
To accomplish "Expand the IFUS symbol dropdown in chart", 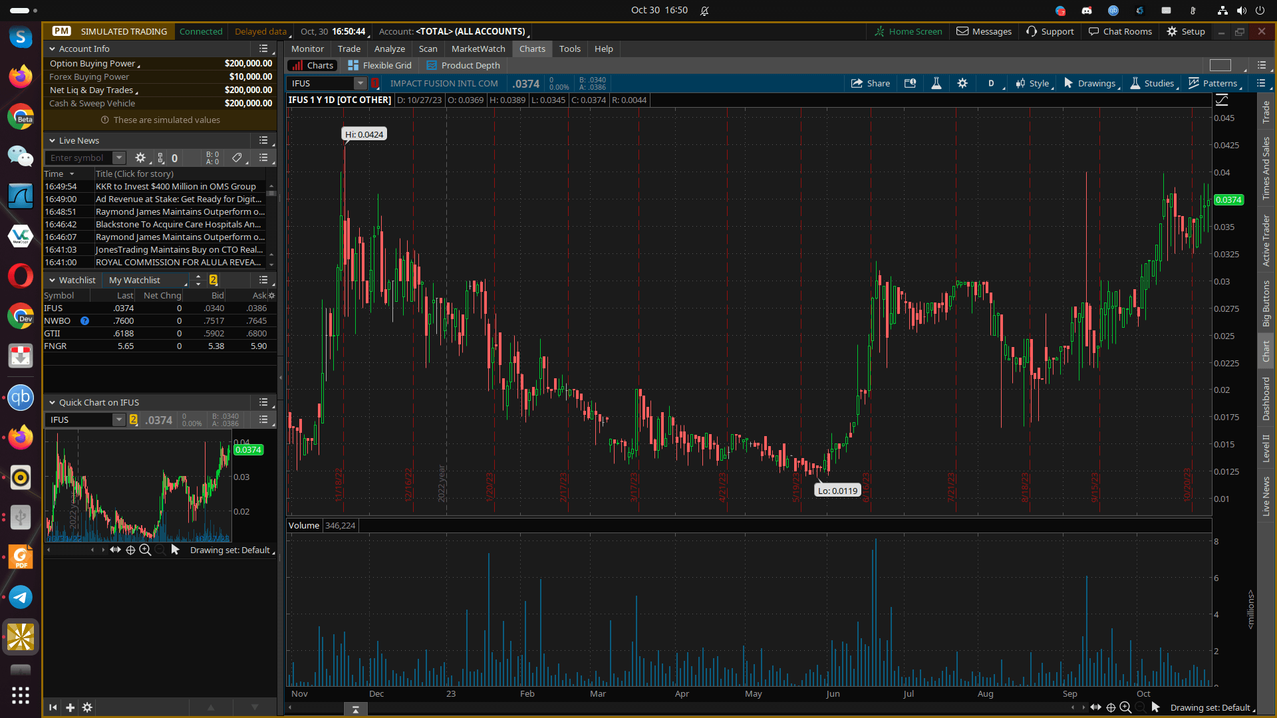I will tap(360, 83).
